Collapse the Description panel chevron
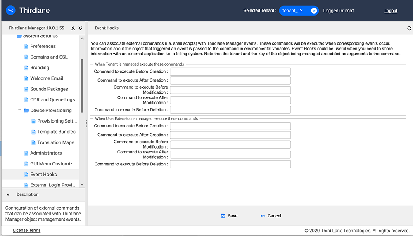 pyautogui.click(x=8, y=194)
